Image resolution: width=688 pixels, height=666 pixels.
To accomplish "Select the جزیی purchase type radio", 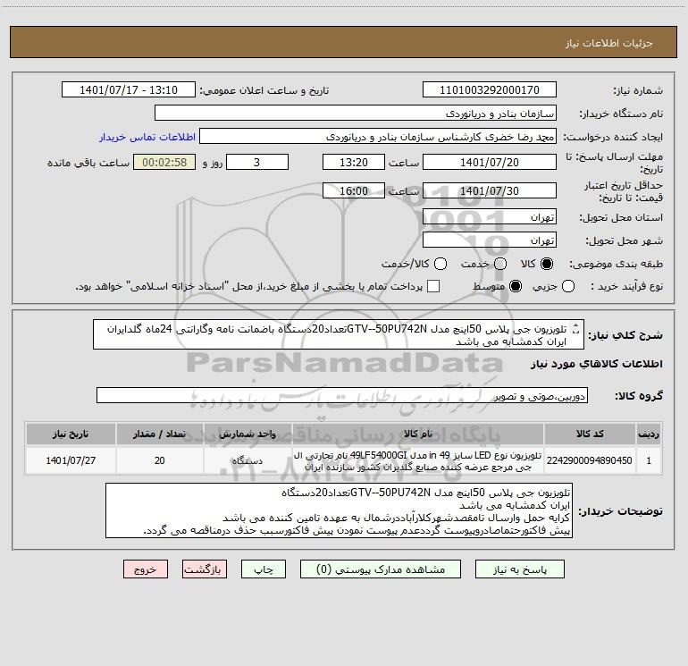I will [x=567, y=286].
